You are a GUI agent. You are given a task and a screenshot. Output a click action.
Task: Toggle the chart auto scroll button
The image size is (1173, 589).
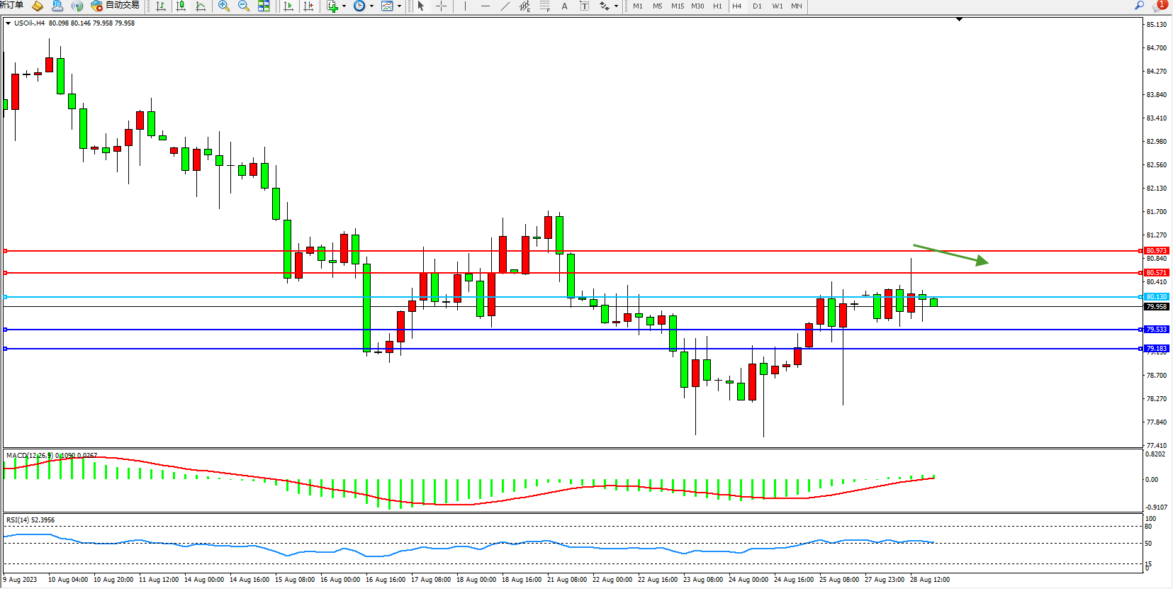tap(288, 6)
